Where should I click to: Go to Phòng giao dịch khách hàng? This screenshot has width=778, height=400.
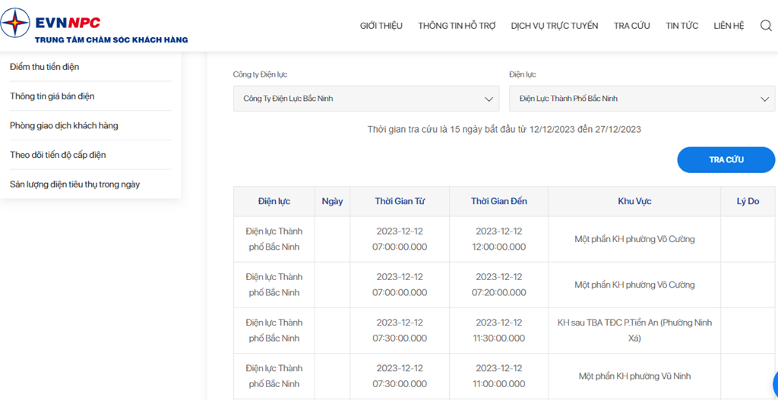[x=64, y=125]
